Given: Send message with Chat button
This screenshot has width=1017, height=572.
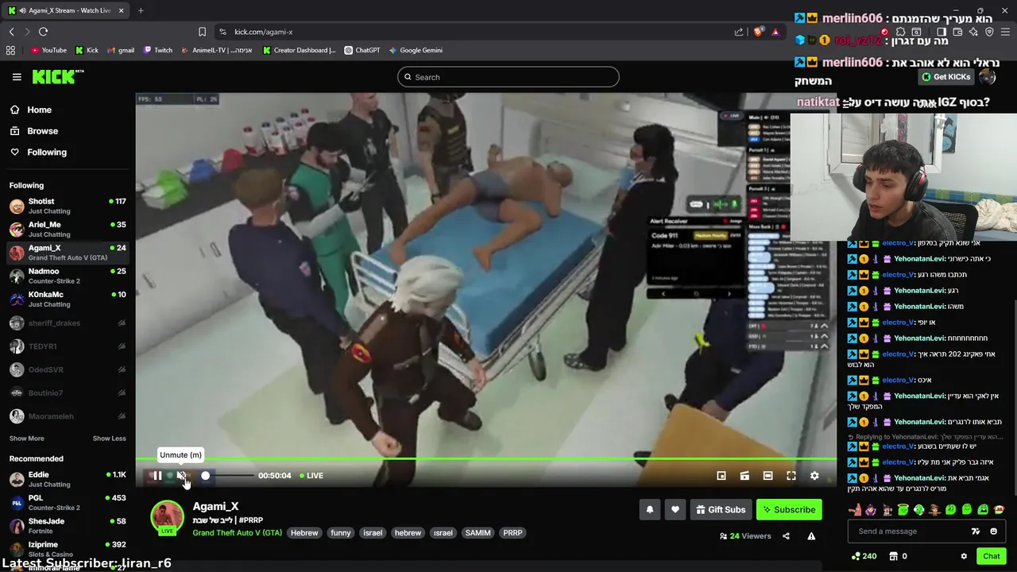Looking at the screenshot, I should [991, 556].
